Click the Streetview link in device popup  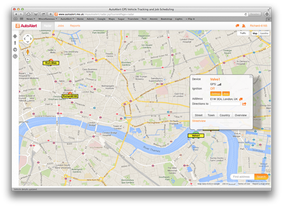199,121
